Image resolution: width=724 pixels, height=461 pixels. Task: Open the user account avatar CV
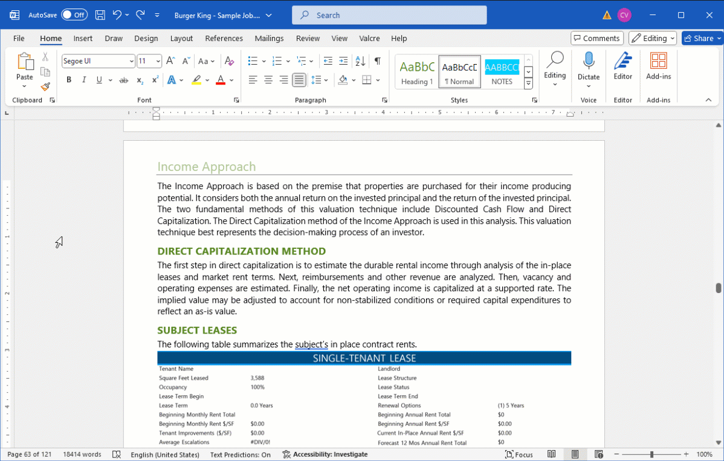click(624, 15)
